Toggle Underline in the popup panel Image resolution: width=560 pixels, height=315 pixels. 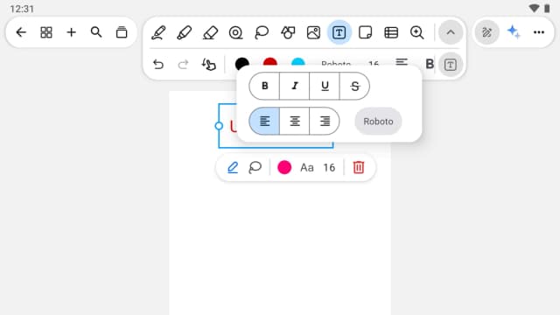tap(325, 86)
